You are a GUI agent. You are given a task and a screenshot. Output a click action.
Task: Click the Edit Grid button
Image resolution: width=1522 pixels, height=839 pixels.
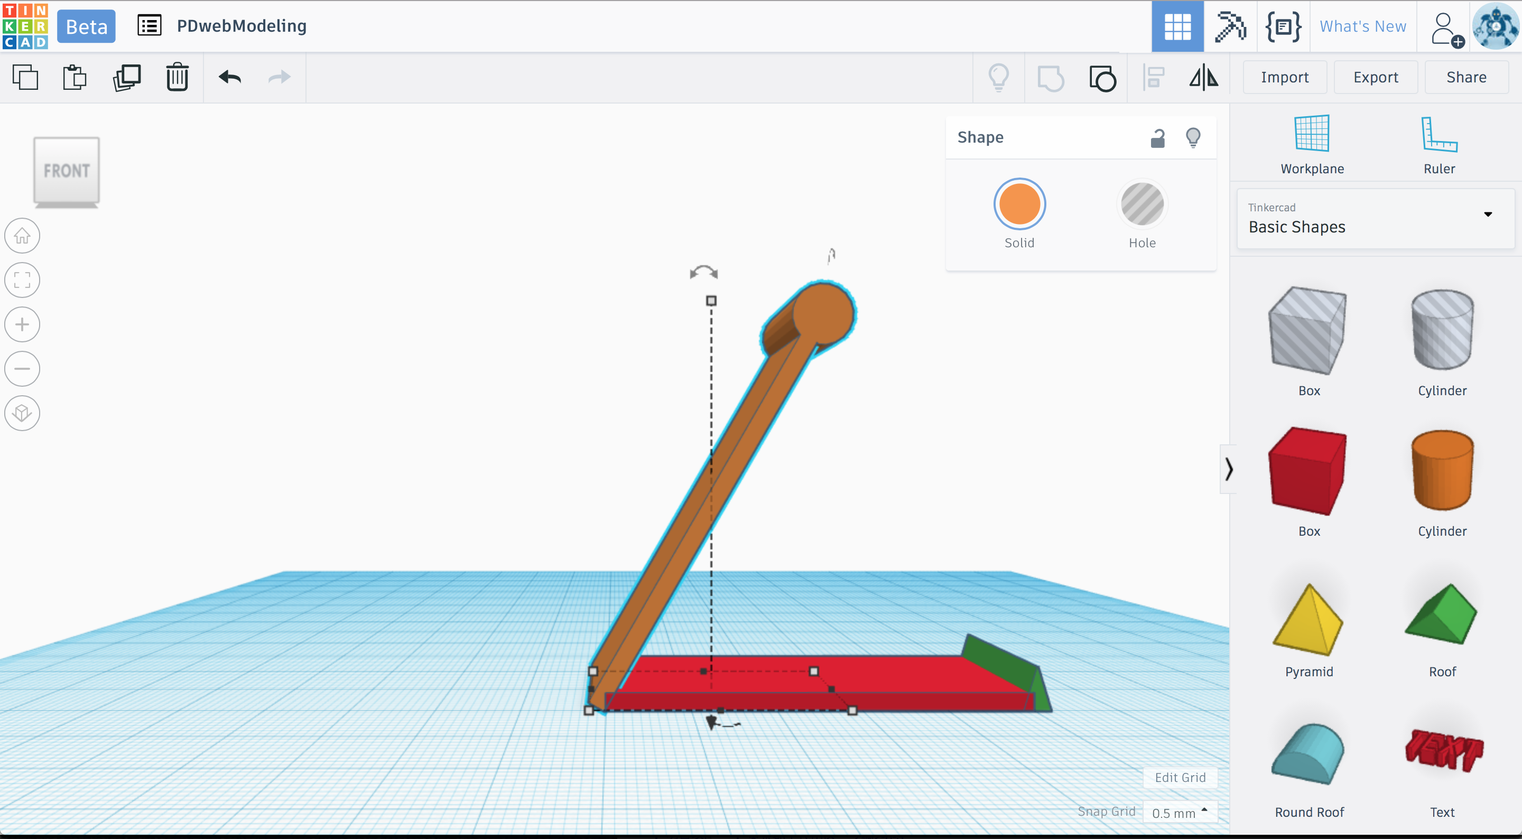1180,778
